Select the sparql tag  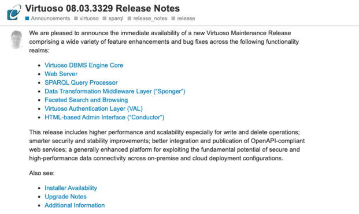(x=116, y=18)
